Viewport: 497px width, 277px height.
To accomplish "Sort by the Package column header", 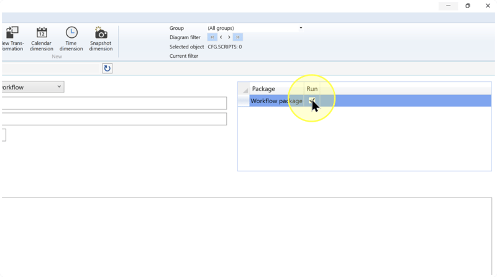I will pos(276,89).
